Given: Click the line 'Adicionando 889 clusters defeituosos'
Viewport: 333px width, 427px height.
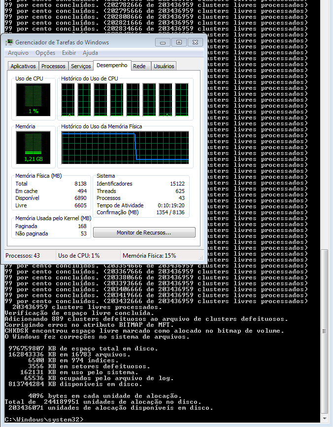Looking at the screenshot, I should coord(146,319).
